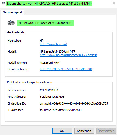The height and width of the screenshot is (135, 117).
Task: Click the printer icon in the title bar
Action: (4, 4)
